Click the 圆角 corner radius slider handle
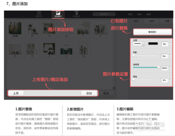The image size is (175, 136). [134, 80]
